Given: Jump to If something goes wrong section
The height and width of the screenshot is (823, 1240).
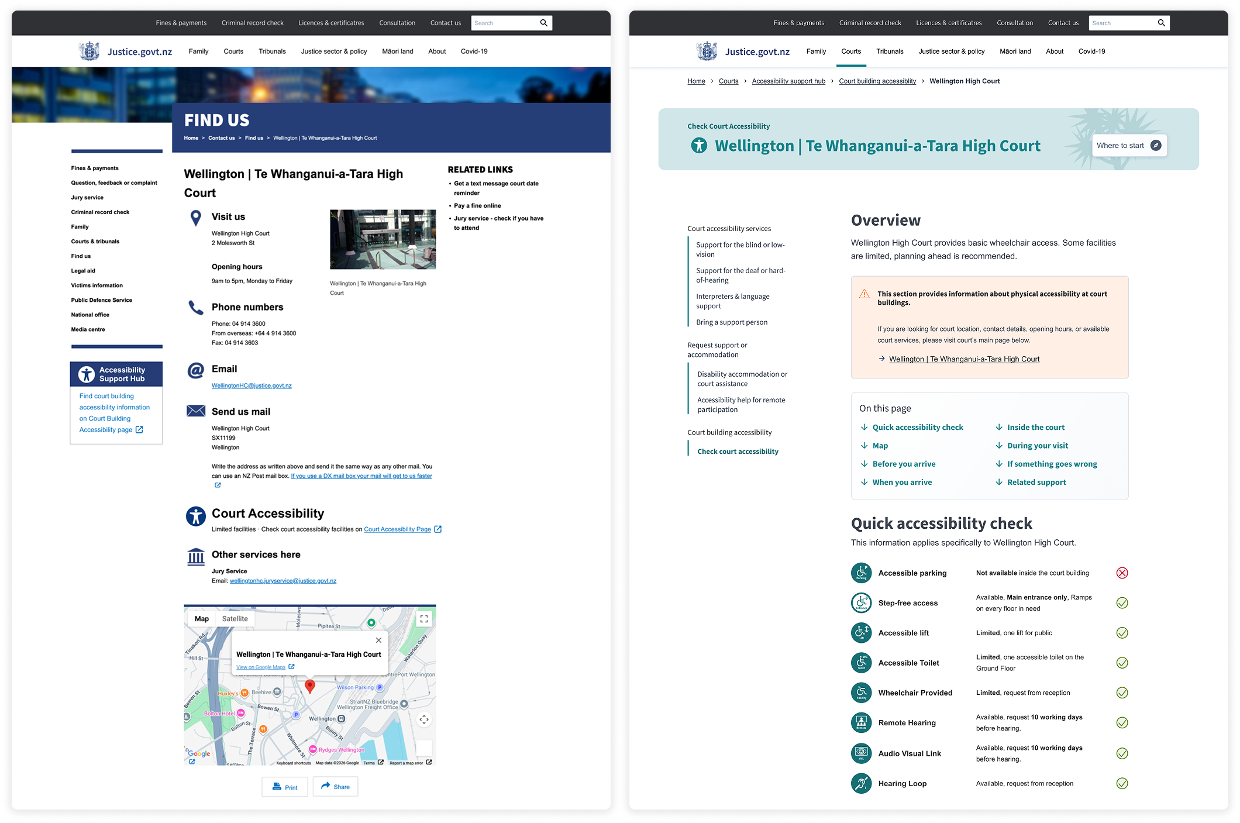Looking at the screenshot, I should click(x=1052, y=464).
